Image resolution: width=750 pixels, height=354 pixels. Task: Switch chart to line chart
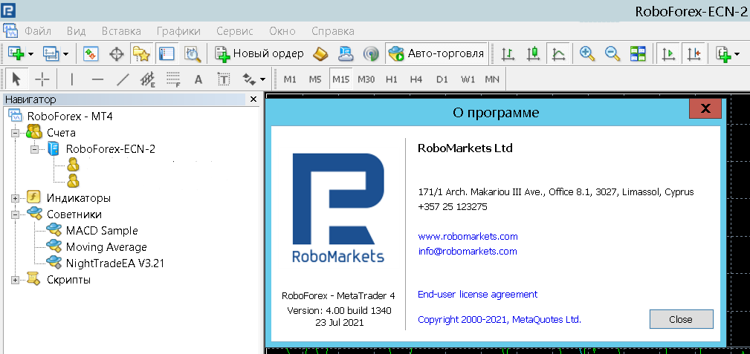pyautogui.click(x=558, y=53)
